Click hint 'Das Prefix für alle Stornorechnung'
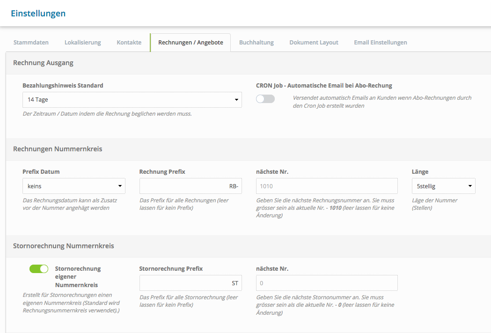491x333 pixels. (x=189, y=301)
